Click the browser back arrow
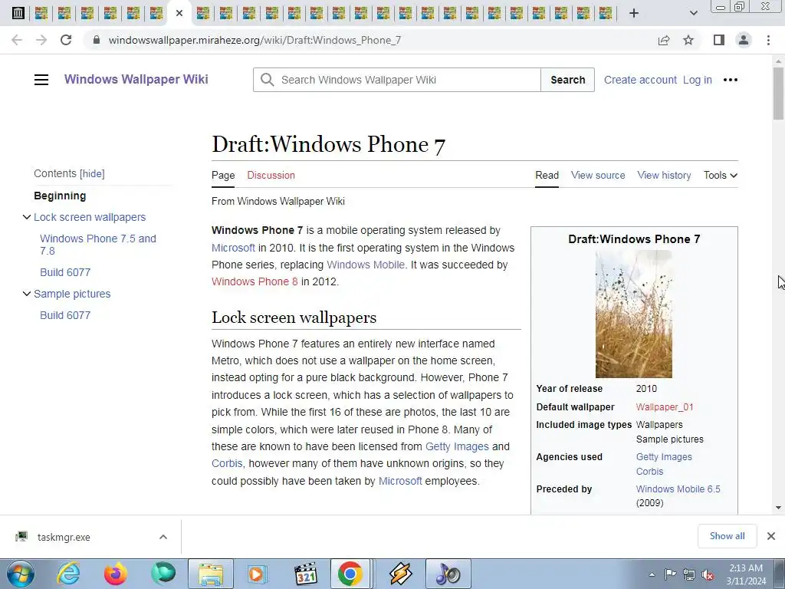The image size is (785, 589). click(17, 40)
